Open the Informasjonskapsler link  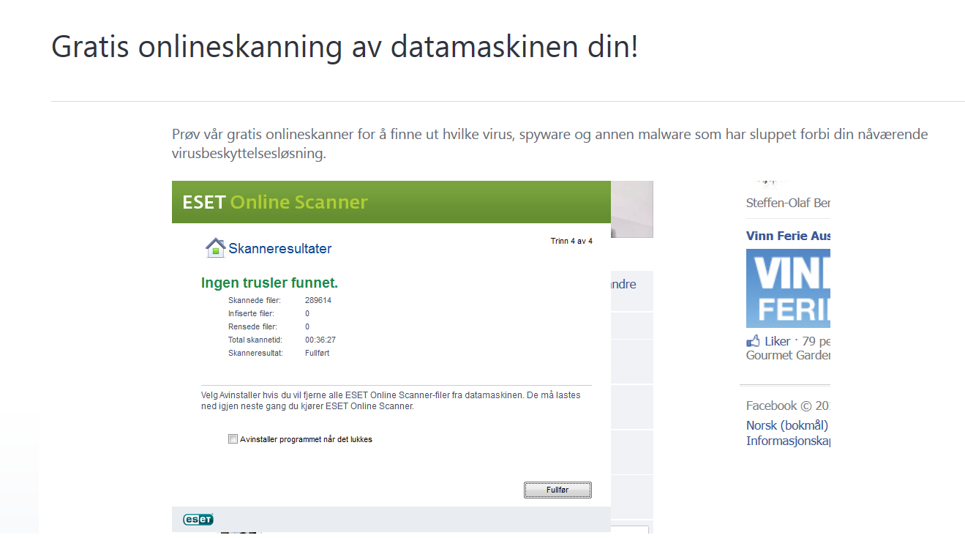[788, 441]
